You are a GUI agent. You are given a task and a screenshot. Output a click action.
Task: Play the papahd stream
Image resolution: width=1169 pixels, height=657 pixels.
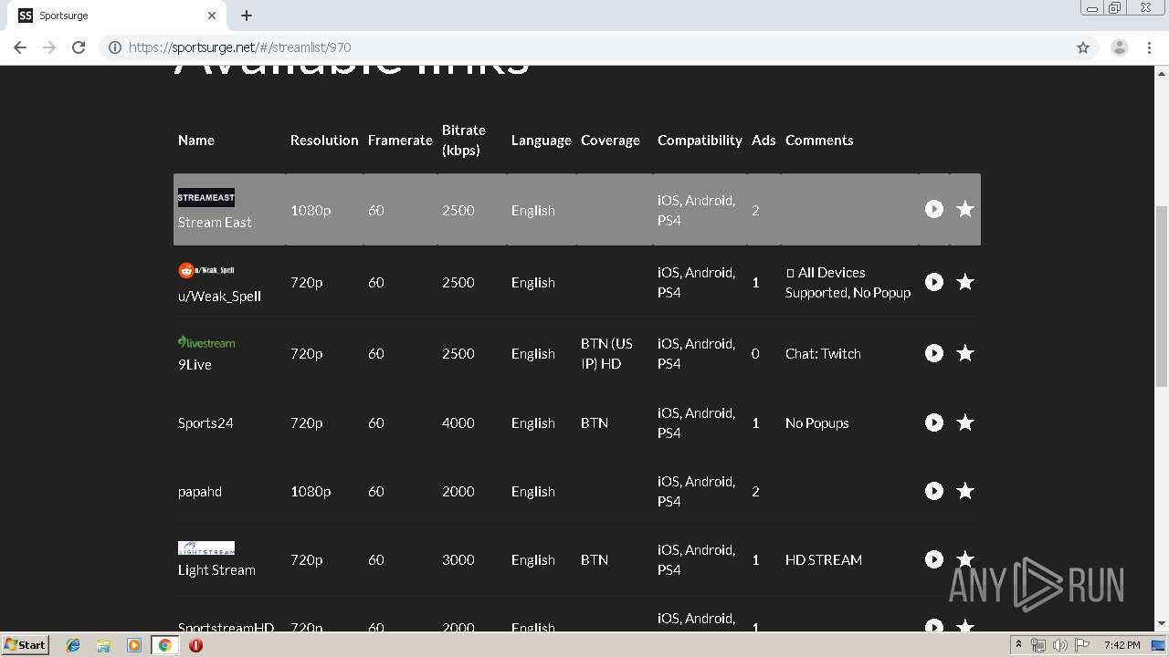point(933,491)
